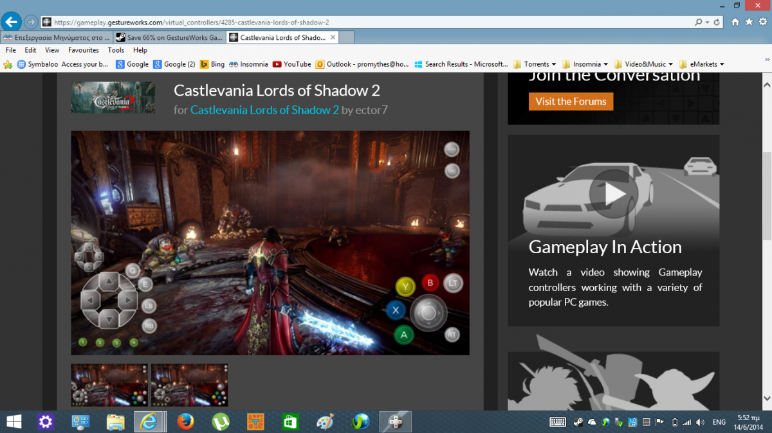
Task: Open the Favorites star at top right
Action: [749, 22]
